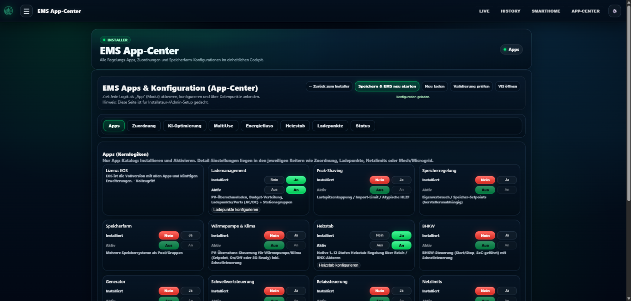Switch to Status tab
Screen dimensions: 631x301
click(363, 126)
